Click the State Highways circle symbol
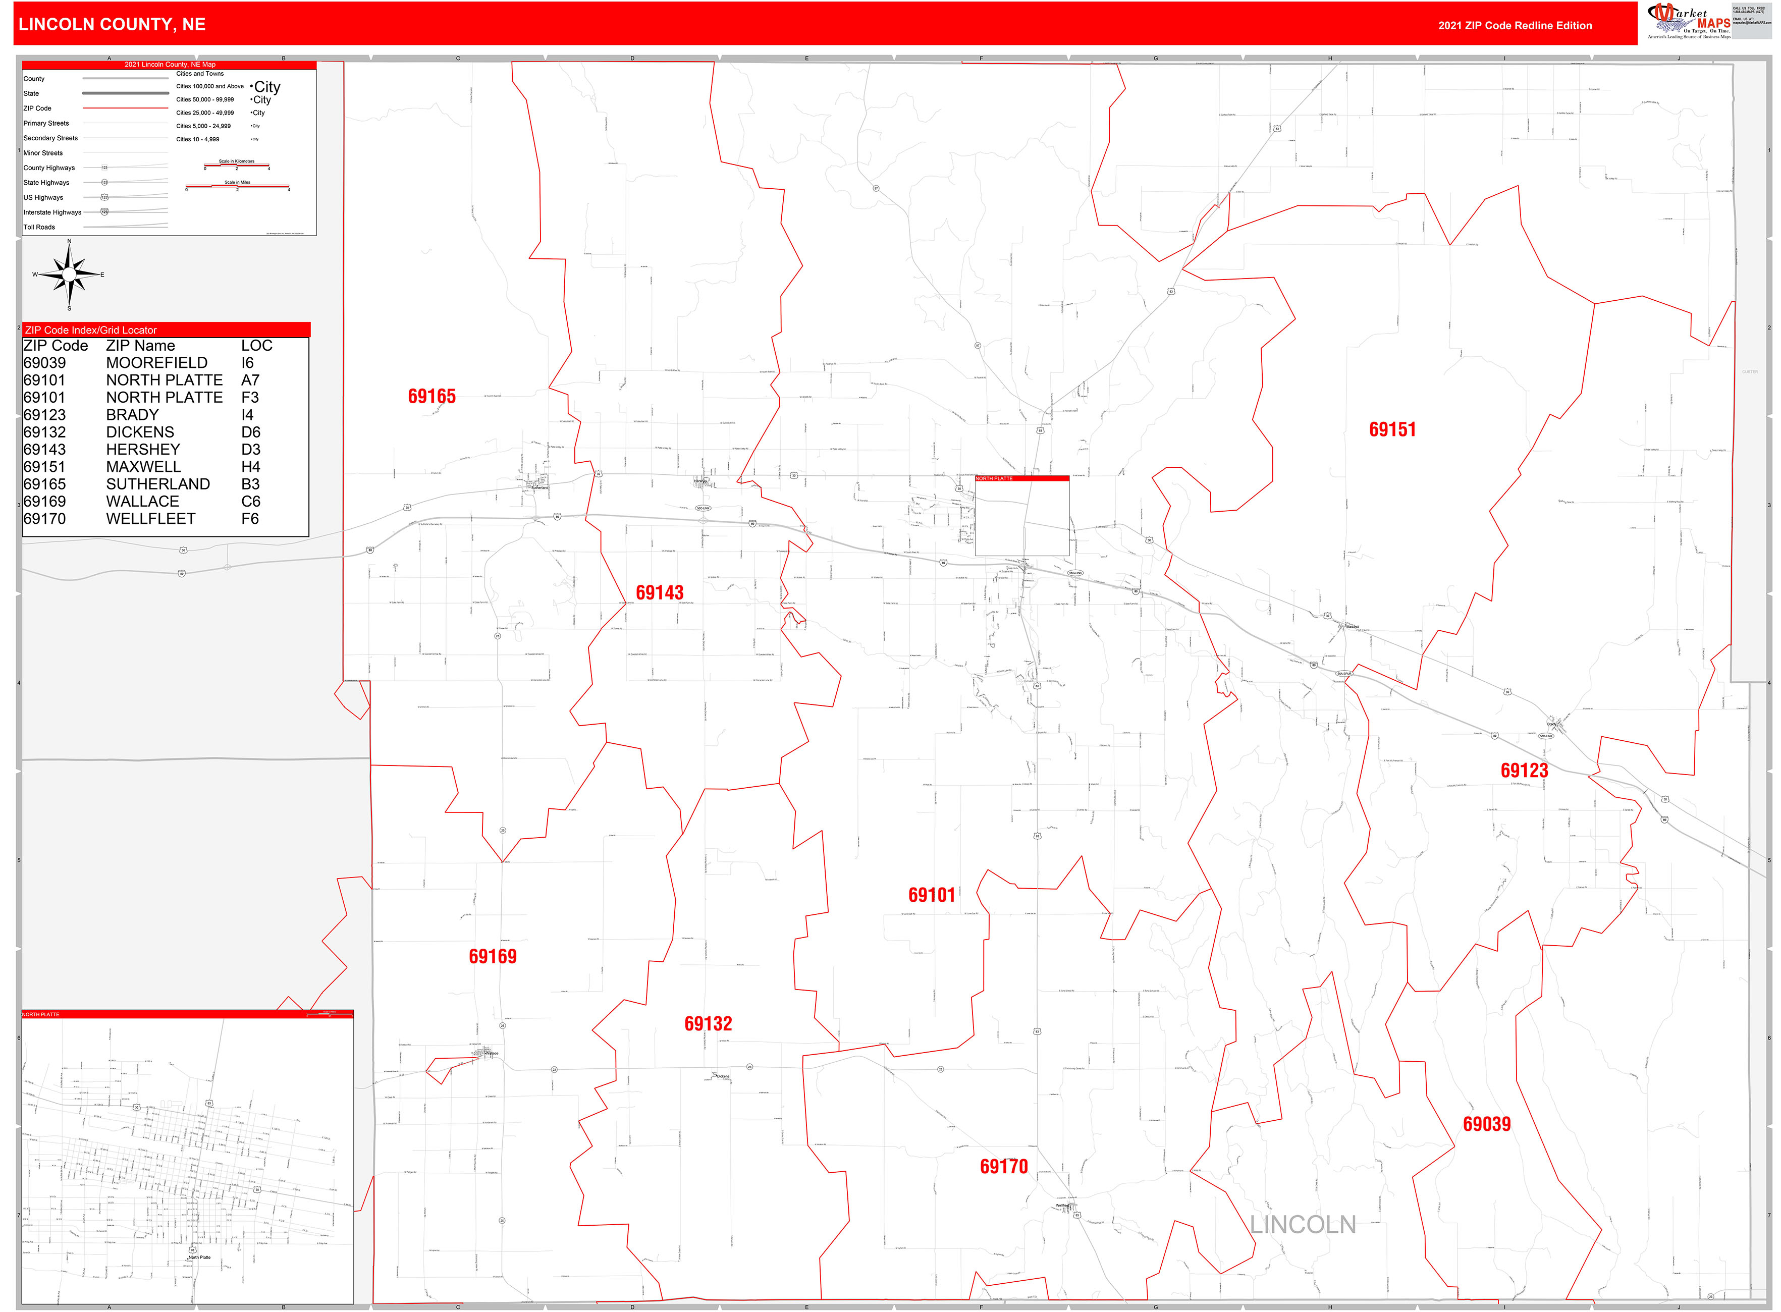1781x1312 pixels. 104,183
